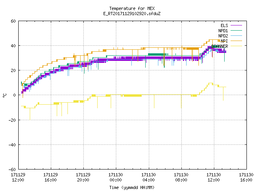Click the yellow SCANNER legend line sample
This screenshot has width=254, height=191.
(x=236, y=46)
